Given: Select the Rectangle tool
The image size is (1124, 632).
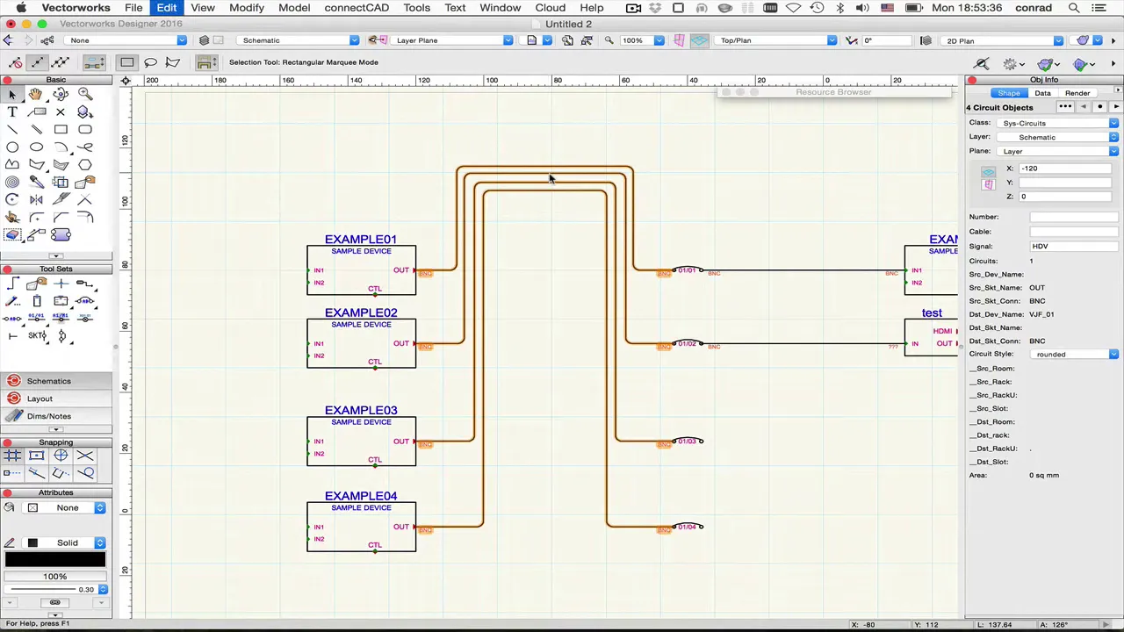Looking at the screenshot, I should pyautogui.click(x=61, y=129).
